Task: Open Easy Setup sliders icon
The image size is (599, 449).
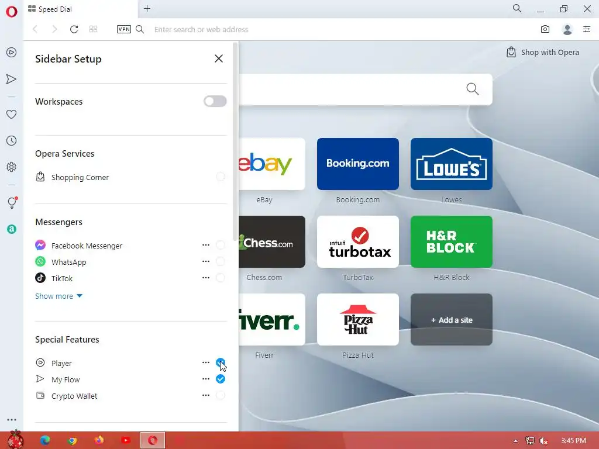Action: [x=587, y=29]
